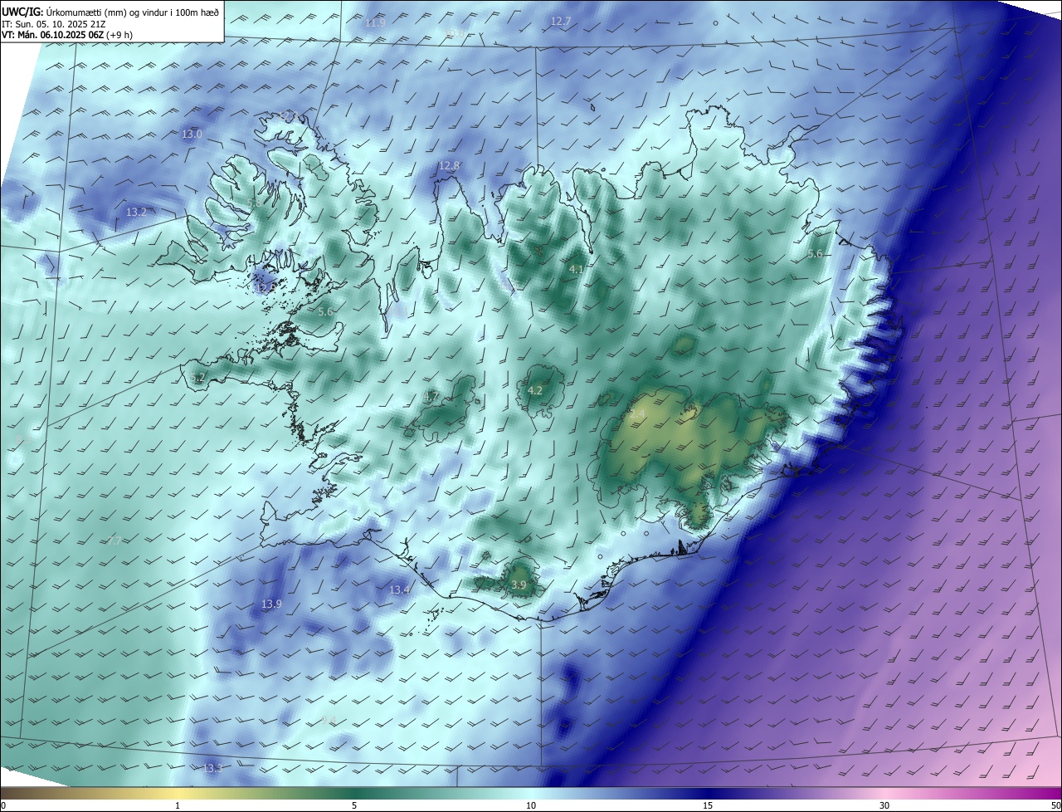Click the '1' tick label on the scale
This screenshot has width=1062, height=812.
(178, 805)
